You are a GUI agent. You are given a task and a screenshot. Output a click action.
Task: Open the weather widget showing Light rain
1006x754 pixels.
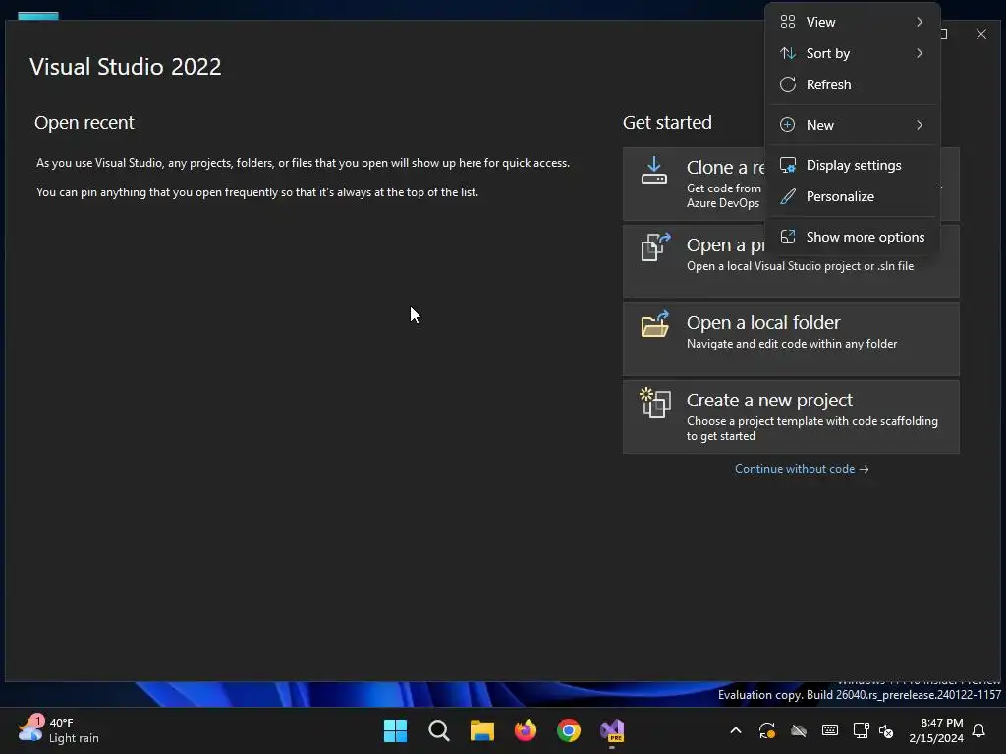[x=58, y=730]
